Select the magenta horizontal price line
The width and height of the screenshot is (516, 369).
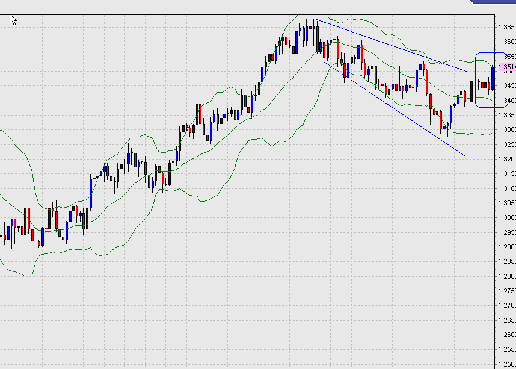click(247, 67)
